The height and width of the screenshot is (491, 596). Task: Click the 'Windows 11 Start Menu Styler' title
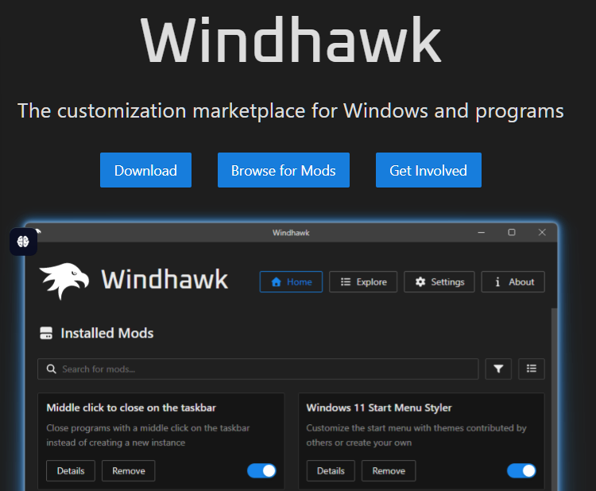pos(379,408)
